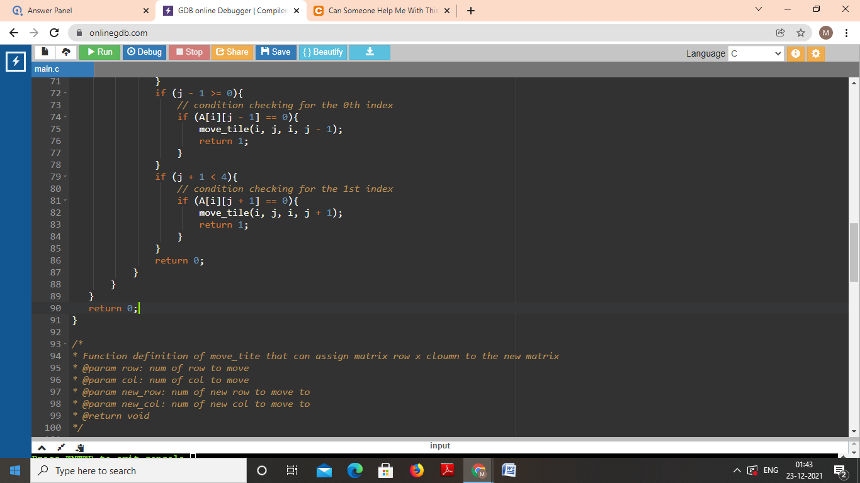This screenshot has width=860, height=483.
Task: Click the upload file cloud icon
Action: pos(67,52)
